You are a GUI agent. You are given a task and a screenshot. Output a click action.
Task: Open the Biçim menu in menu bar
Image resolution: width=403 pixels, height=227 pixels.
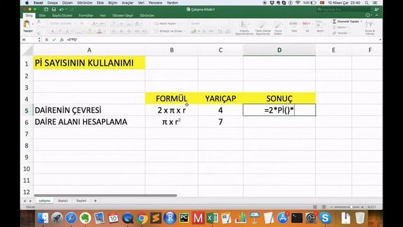pos(112,3)
